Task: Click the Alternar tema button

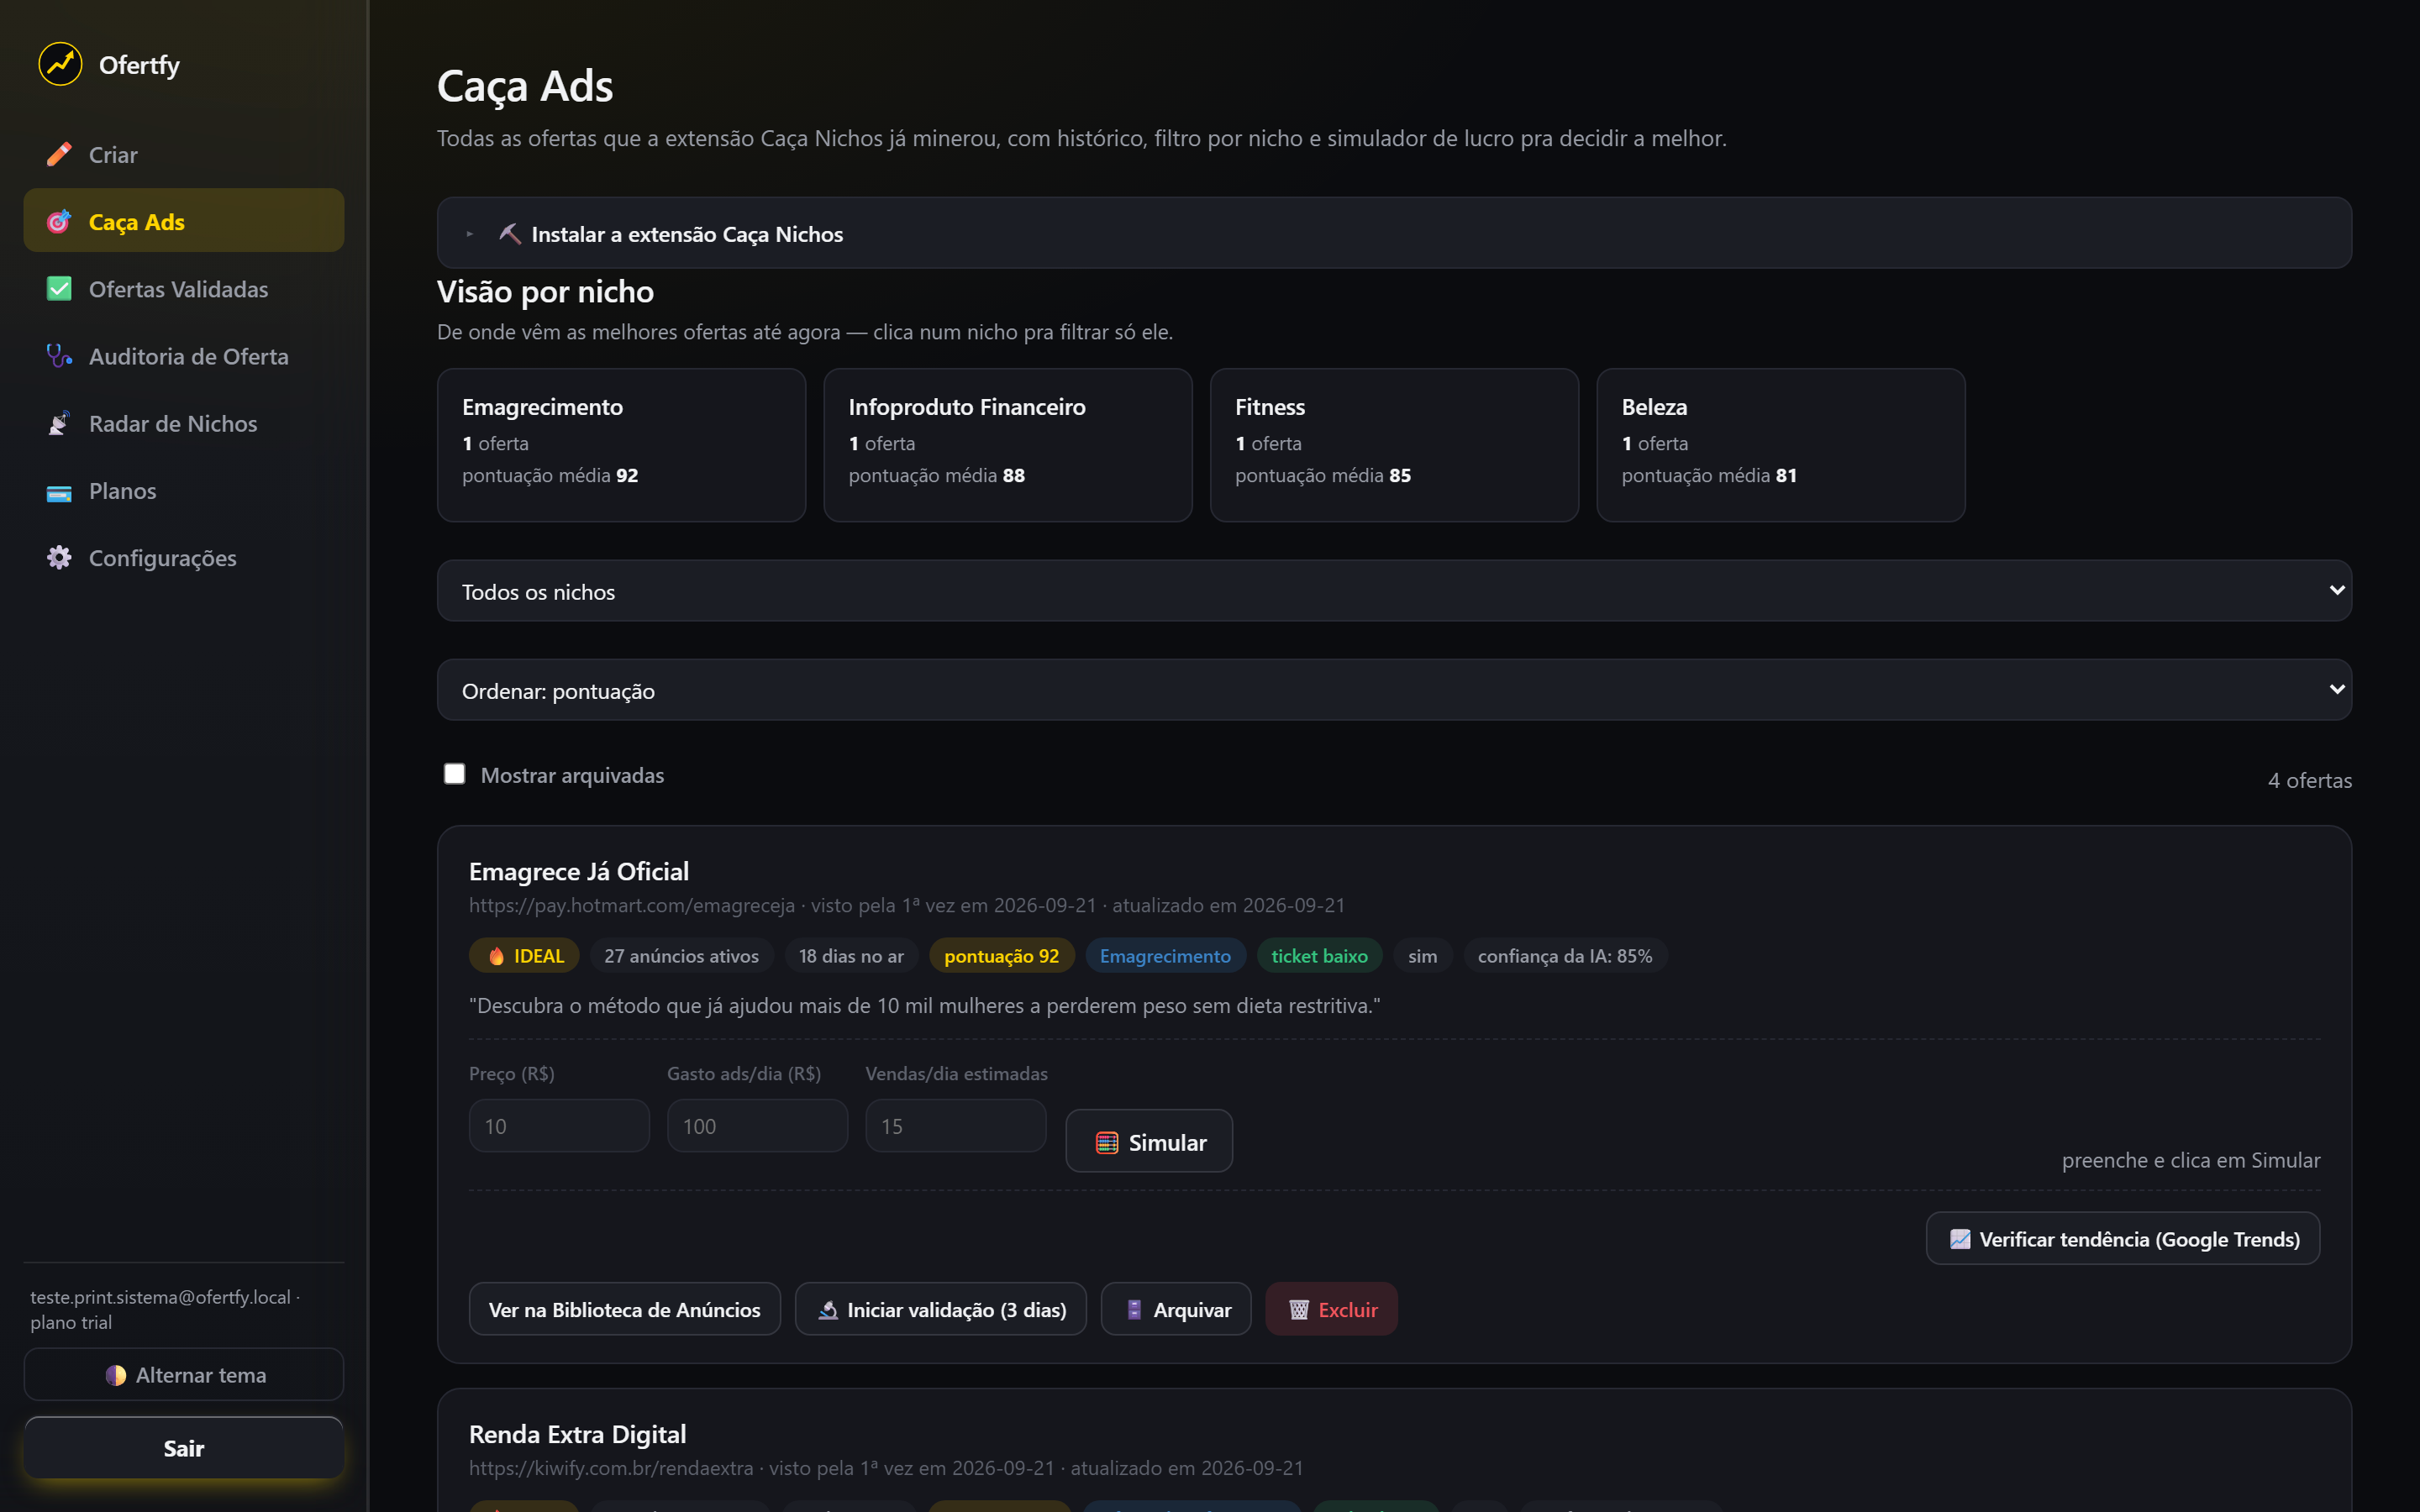Action: tap(184, 1374)
